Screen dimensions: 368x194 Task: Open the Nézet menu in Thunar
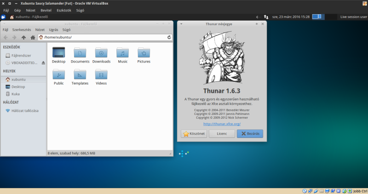[x=40, y=30]
